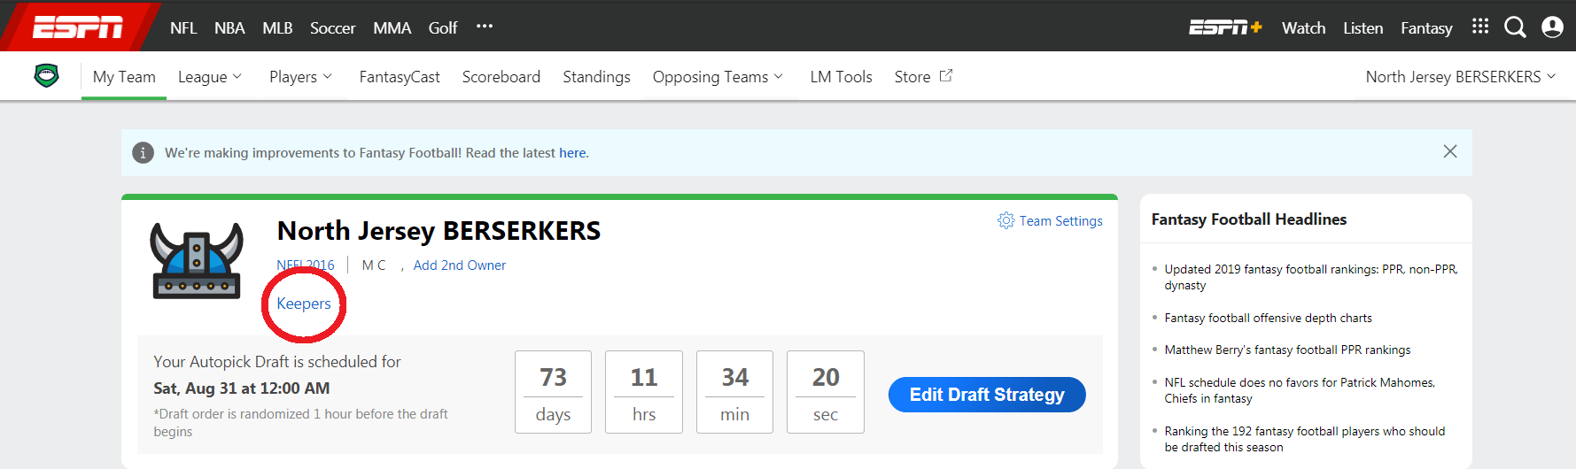Viewport: 1576px width, 469px height.
Task: Expand the League dropdown
Action: pos(210,77)
